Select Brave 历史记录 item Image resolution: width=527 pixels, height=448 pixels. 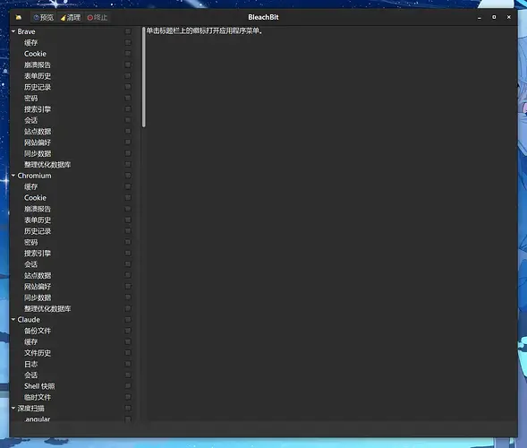(x=38, y=87)
